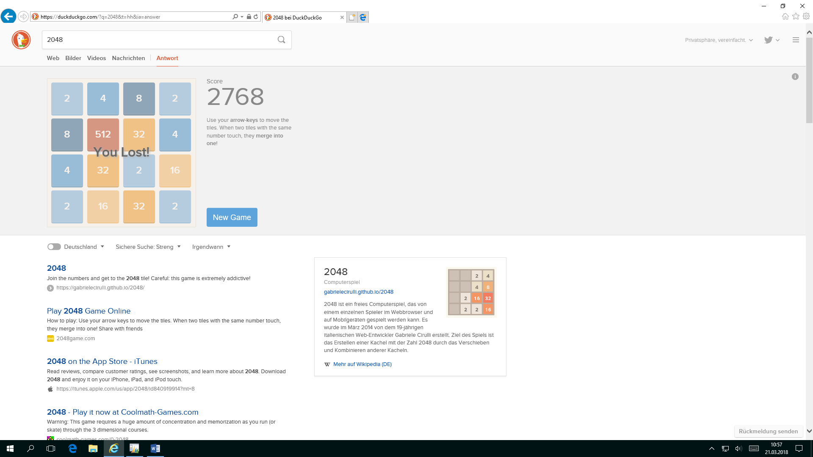Click the browser back arrow button
813x457 pixels.
(8, 17)
